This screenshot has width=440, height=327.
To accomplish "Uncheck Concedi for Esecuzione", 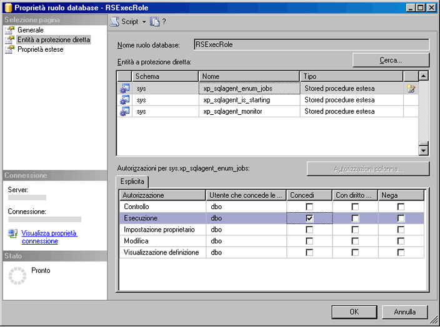I will coord(309,218).
